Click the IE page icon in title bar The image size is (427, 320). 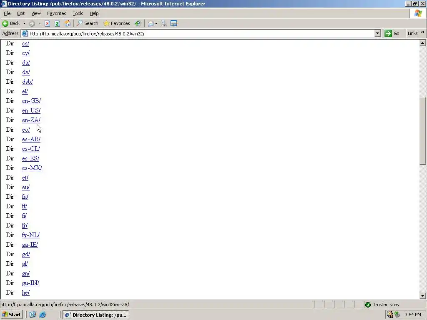pos(3,3)
